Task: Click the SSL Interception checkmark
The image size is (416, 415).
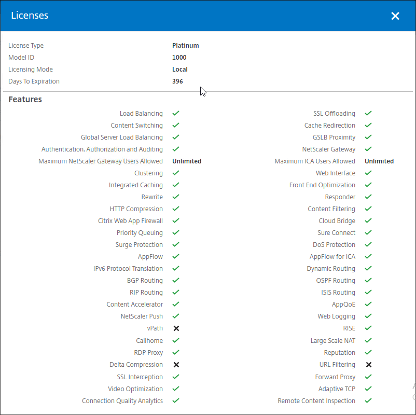Action: [176, 377]
